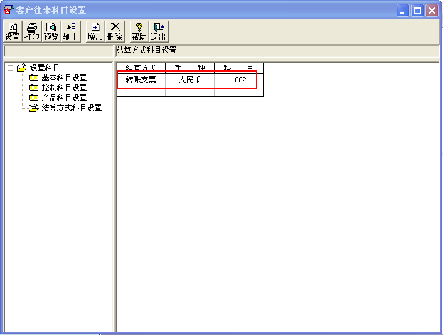
Task: Click the 打印 printer icon
Action: [31, 31]
